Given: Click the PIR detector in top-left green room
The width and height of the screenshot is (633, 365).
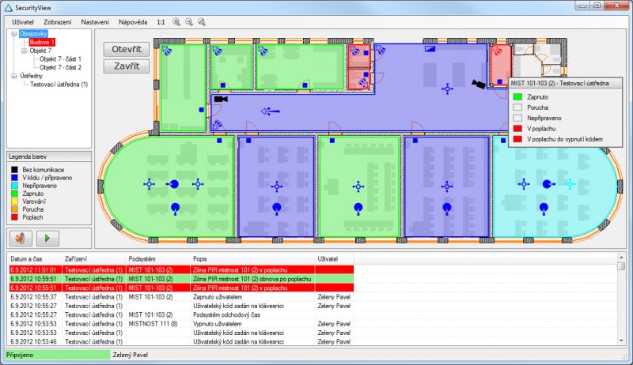Looking at the screenshot, I should pos(167,51).
